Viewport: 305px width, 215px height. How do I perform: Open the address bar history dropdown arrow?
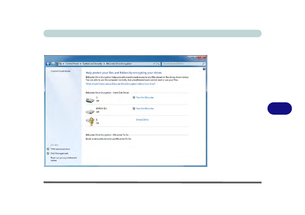[x=154, y=64]
